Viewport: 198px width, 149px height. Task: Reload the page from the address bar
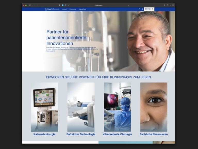pos(129,5)
